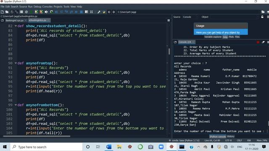Go forward with right arrow icon
This screenshot has width=269, height=151.
click(x=113, y=12)
